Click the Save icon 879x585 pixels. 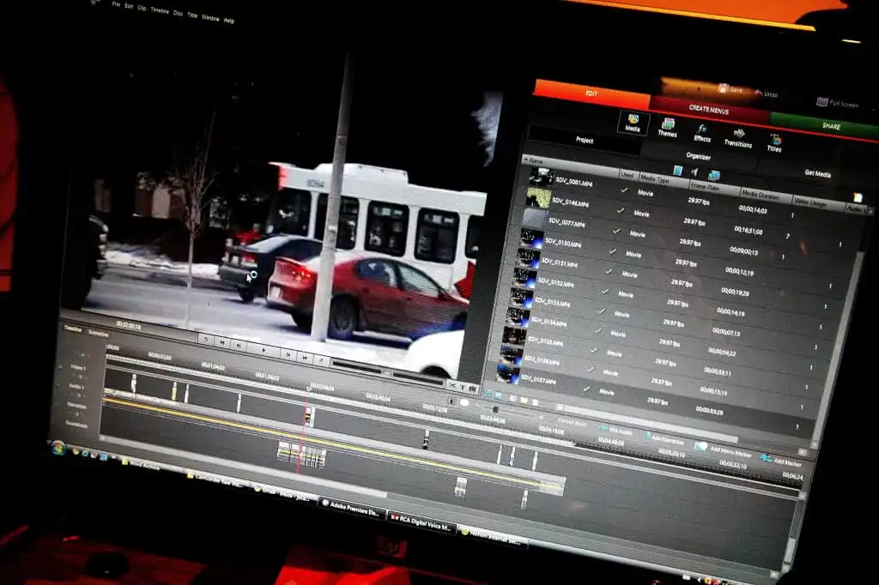point(723,88)
